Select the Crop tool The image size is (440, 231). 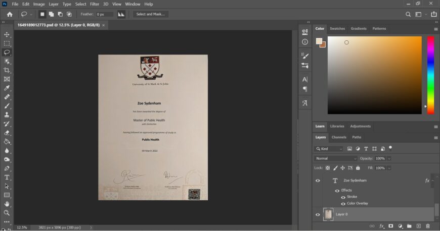click(x=7, y=70)
